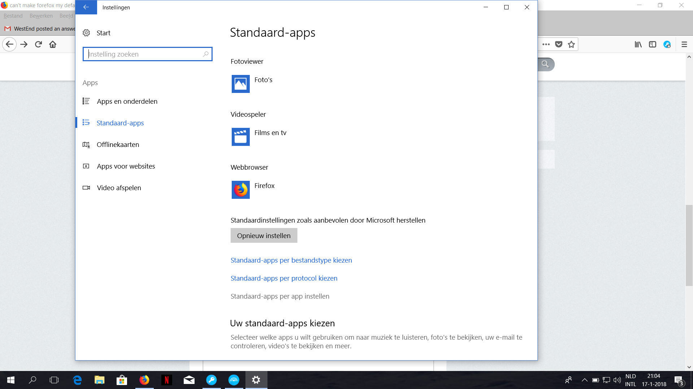Select Offlinekaarten in sidebar
693x389 pixels.
(118, 144)
